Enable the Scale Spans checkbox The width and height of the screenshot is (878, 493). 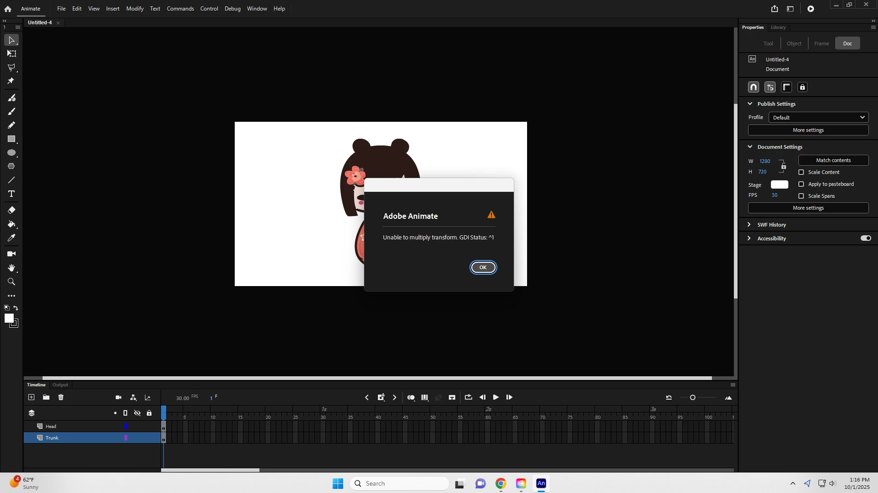tap(801, 196)
